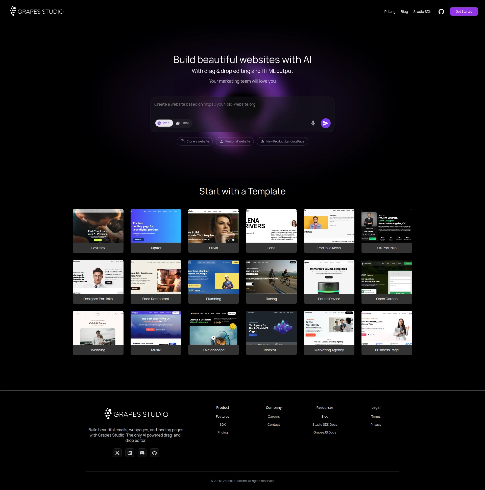This screenshot has height=490, width=485.
Task: Click the "Start with a Template" heading
Action: point(242,191)
